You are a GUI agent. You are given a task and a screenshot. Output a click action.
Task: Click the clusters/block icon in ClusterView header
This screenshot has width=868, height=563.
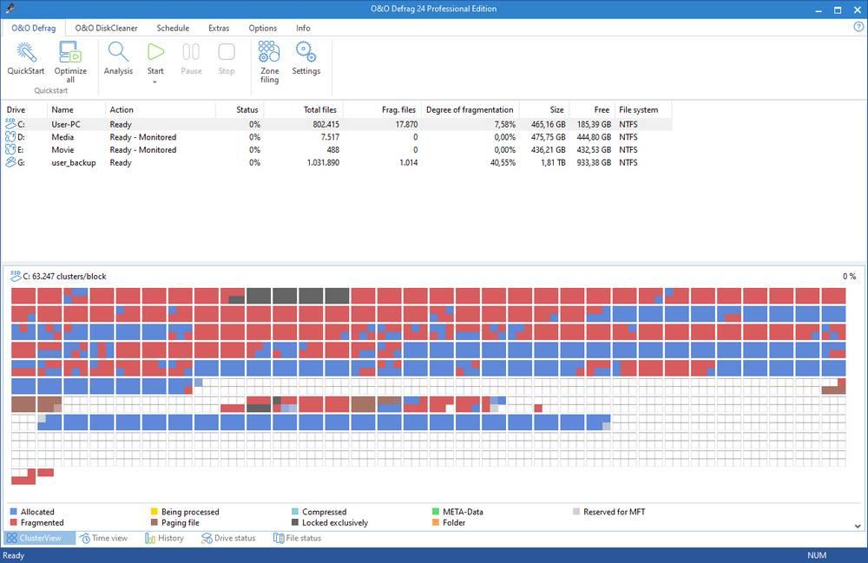click(14, 276)
